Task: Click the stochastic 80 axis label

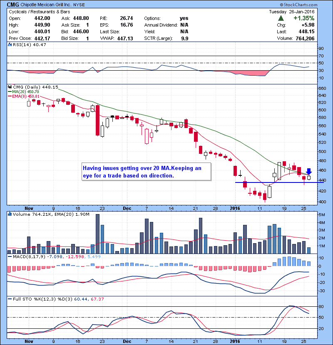Action: 321,306
